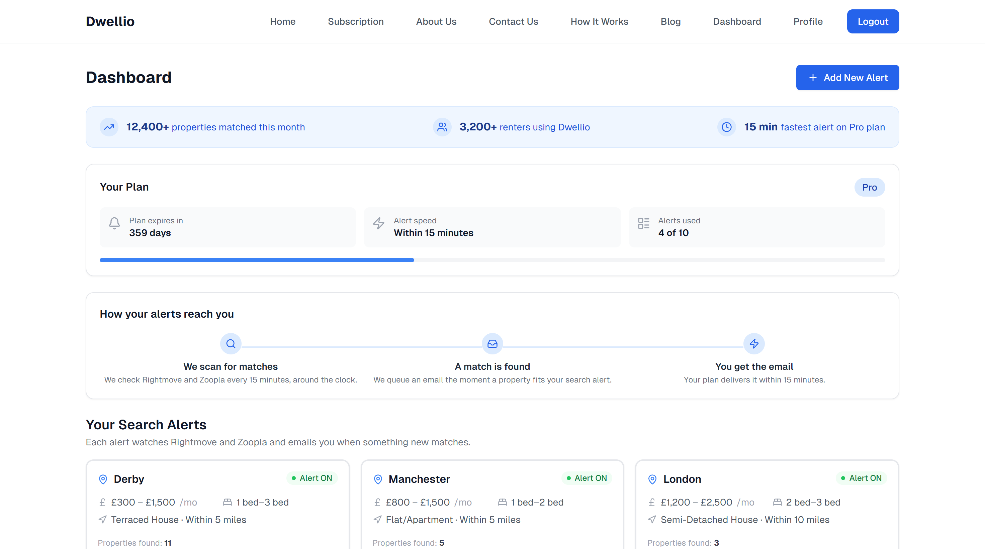Click the clock icon next to 15 min
This screenshot has width=985, height=549.
pos(726,127)
